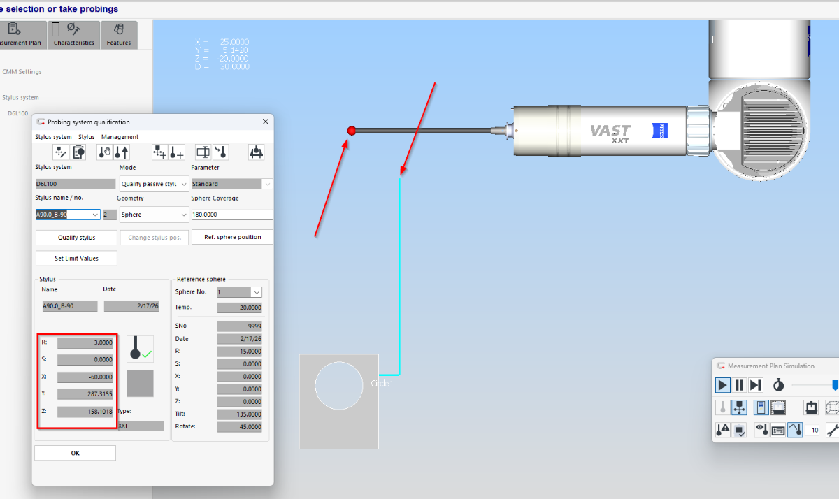This screenshot has width=839, height=499.
Task: Click the stylus Z value 158.1018
Action: [85, 412]
